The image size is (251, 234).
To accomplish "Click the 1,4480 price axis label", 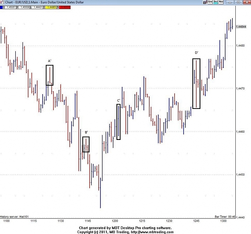I will coord(240,46).
